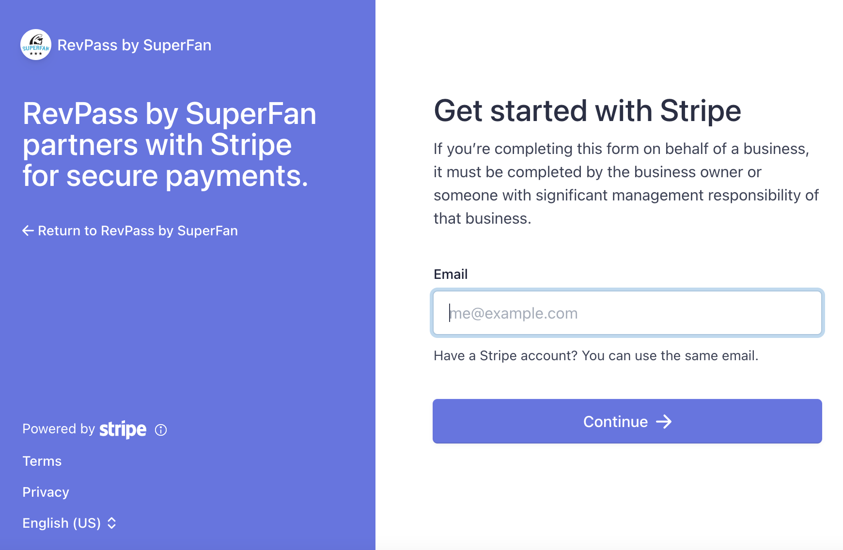Click the arrow icon on Continue button

point(664,422)
